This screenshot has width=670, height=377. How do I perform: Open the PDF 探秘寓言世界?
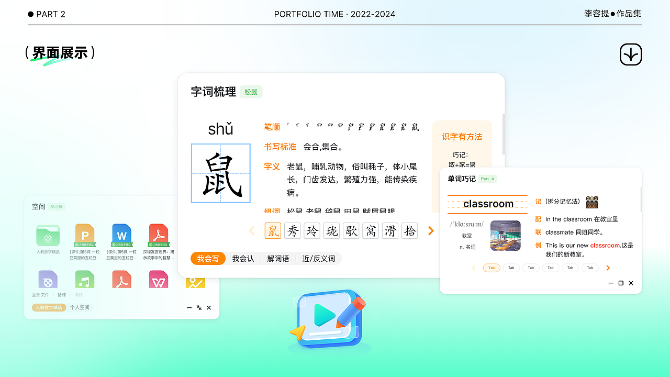[159, 236]
